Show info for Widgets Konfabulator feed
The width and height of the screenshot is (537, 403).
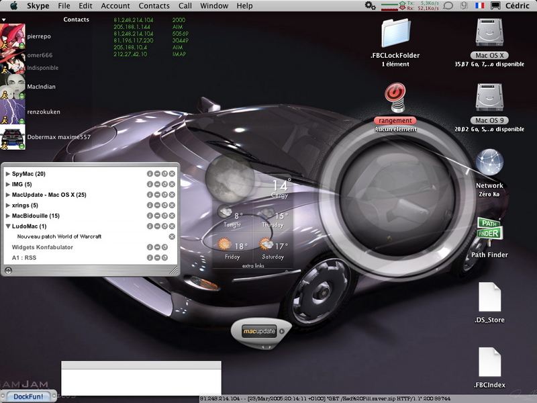150,247
